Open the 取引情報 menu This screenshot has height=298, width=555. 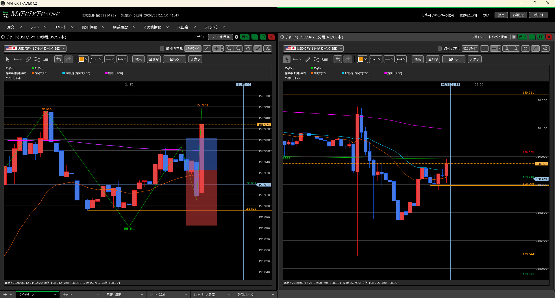(93, 27)
